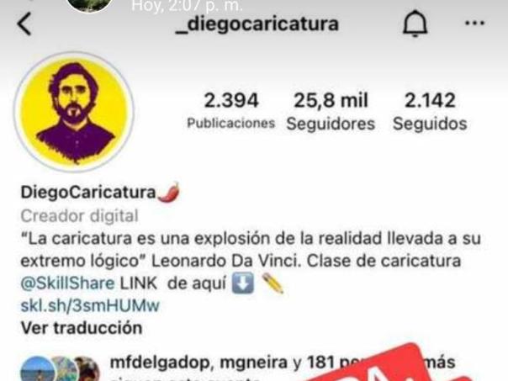Image resolution: width=508 pixels, height=381 pixels.
Task: Open the three-dots options menu
Action: point(474,23)
